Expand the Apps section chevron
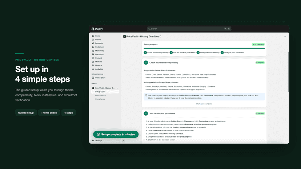Viewport: 301px width, 169px height. pos(97,83)
